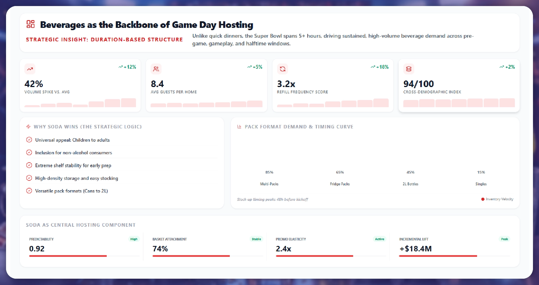This screenshot has width=539, height=285.
Task: Click the red Inventory Velocity legend dot
Action: (x=483, y=199)
